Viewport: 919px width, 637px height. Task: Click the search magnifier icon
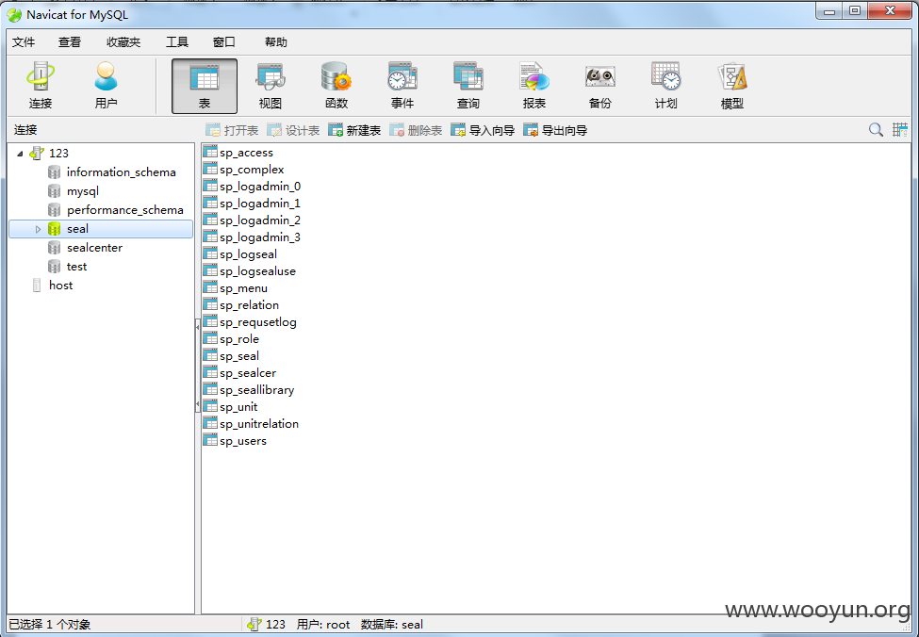click(876, 129)
